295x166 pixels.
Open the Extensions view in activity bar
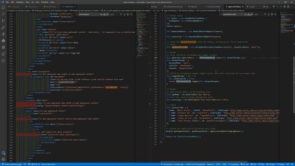pyautogui.click(x=3, y=54)
